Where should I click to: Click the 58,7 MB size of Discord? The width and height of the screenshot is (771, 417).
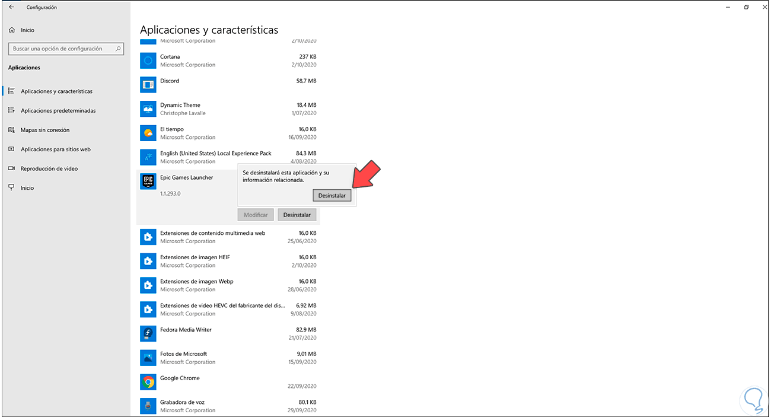tap(306, 81)
